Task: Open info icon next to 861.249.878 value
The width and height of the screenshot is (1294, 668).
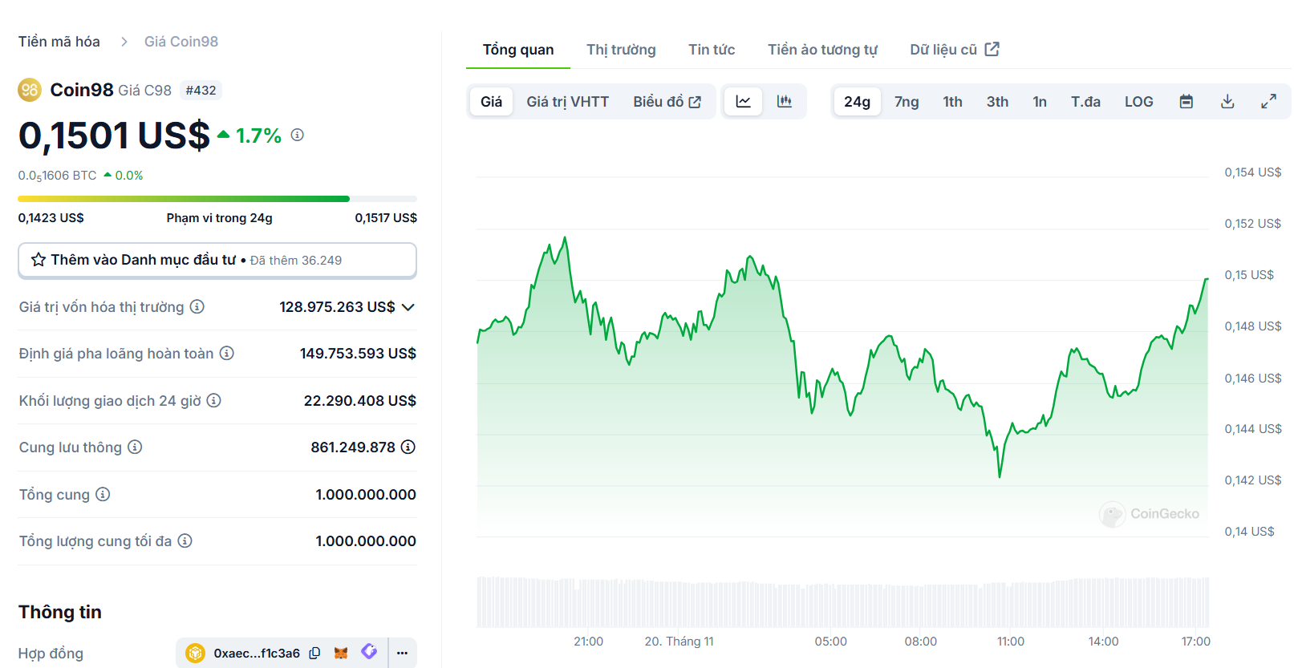Action: [x=408, y=447]
